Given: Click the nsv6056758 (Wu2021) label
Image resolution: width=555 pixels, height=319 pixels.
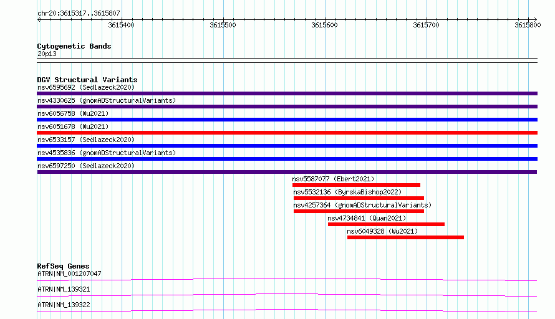Looking at the screenshot, I should (73, 113).
